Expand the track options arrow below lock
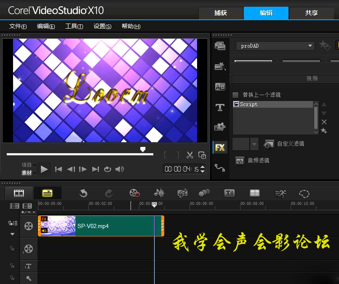 pos(12,234)
